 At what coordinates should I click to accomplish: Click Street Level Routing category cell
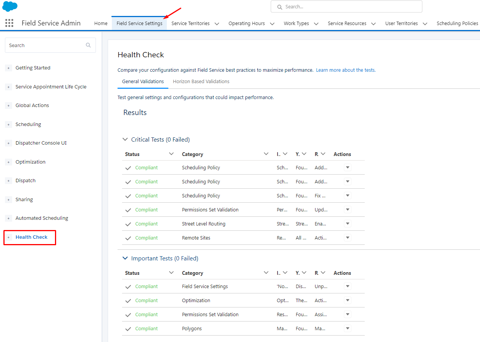tap(204, 224)
